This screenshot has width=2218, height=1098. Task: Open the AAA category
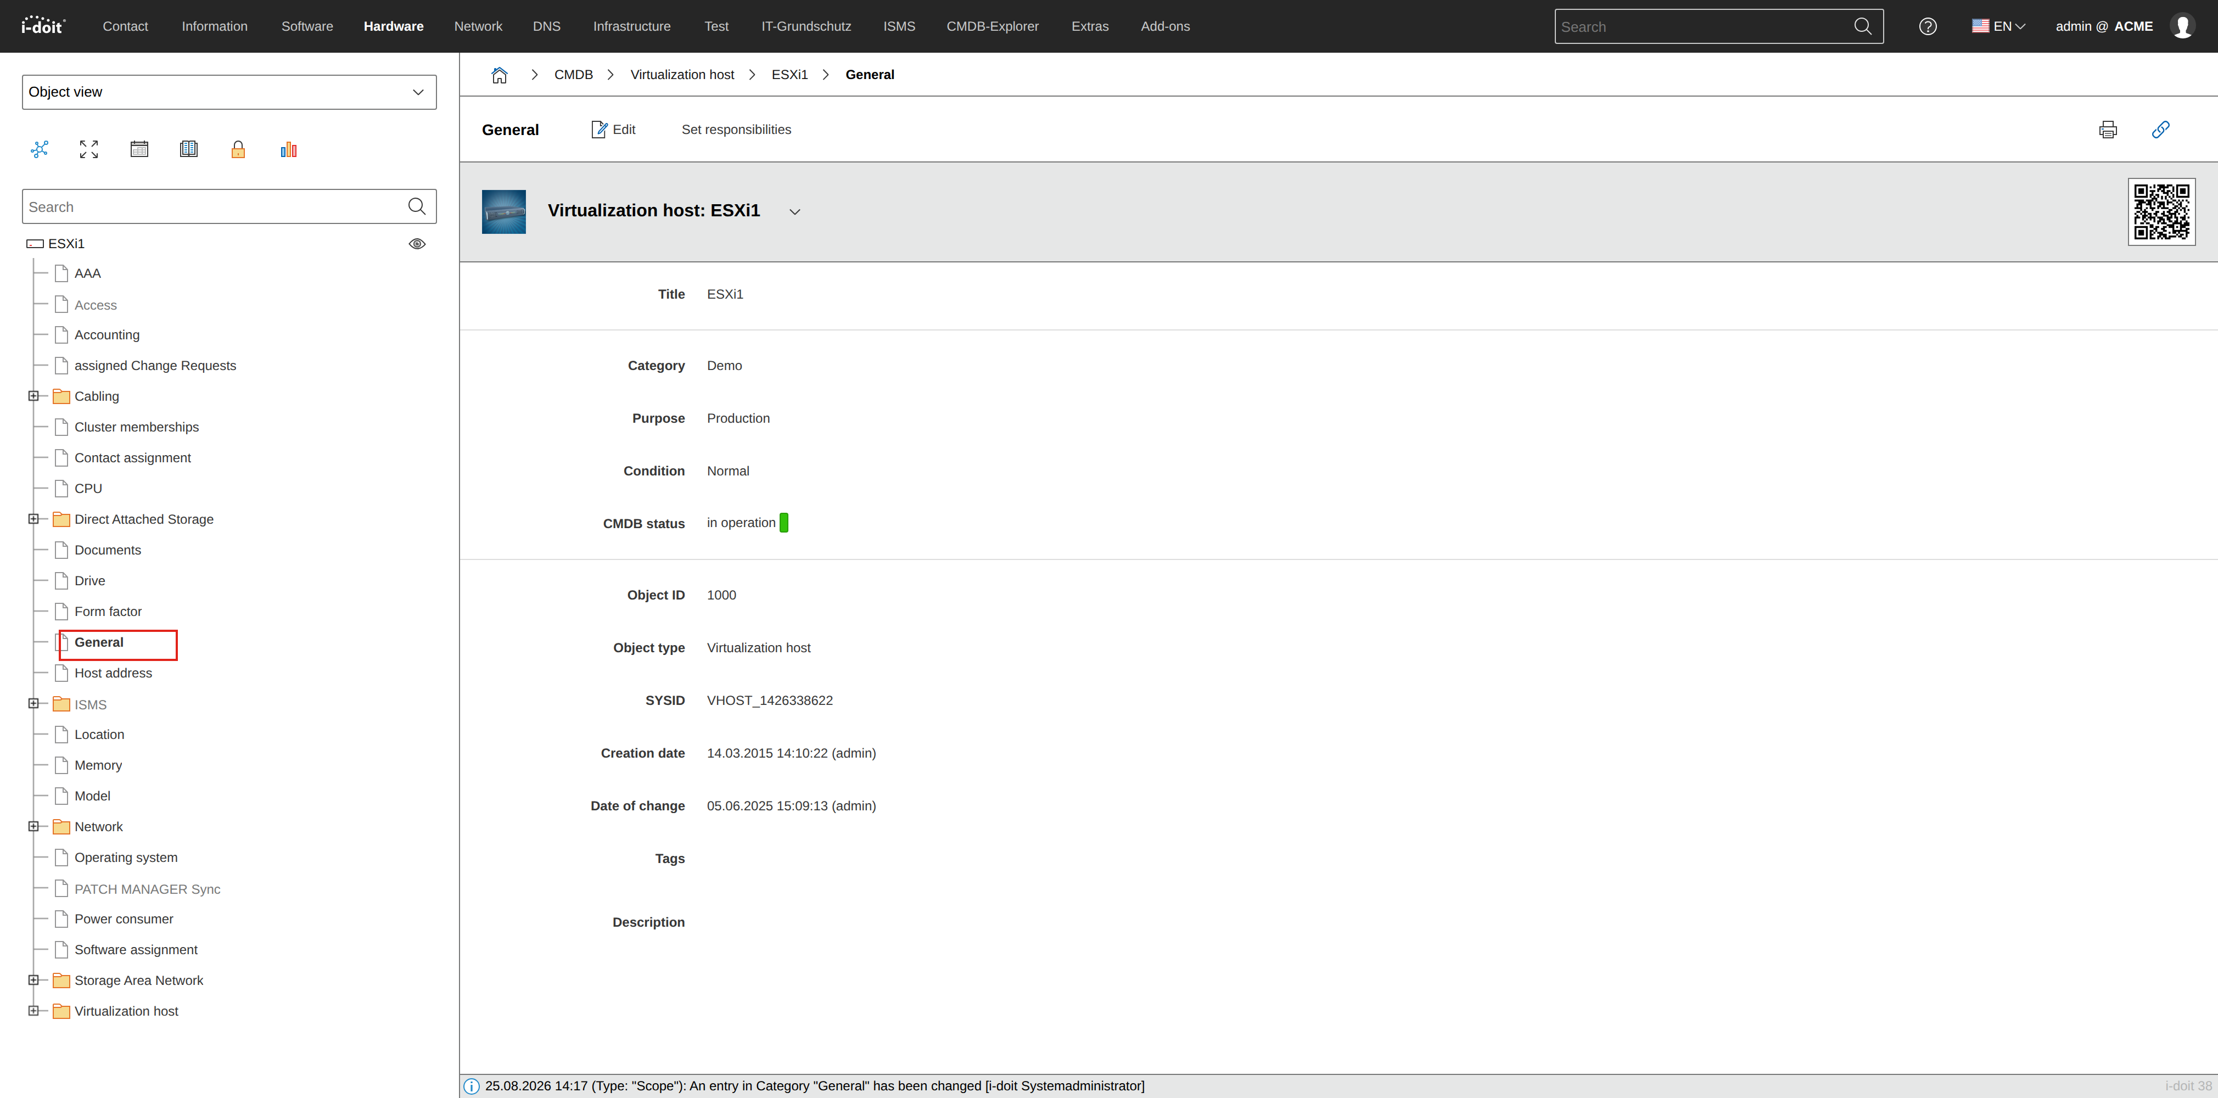(x=88, y=273)
